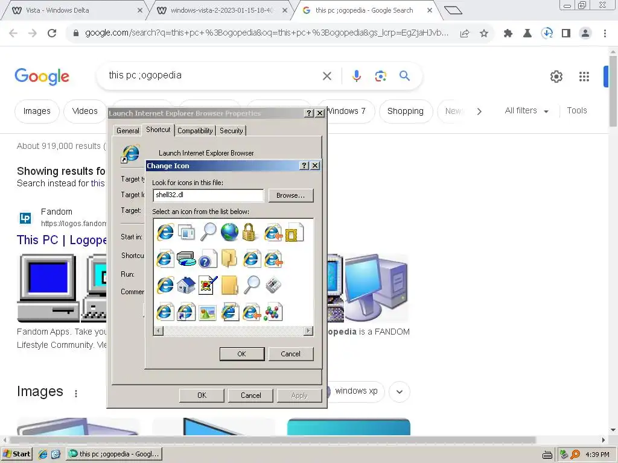Open a new Chrome tab
Screen dimensions: 618x463
(x=453, y=10)
